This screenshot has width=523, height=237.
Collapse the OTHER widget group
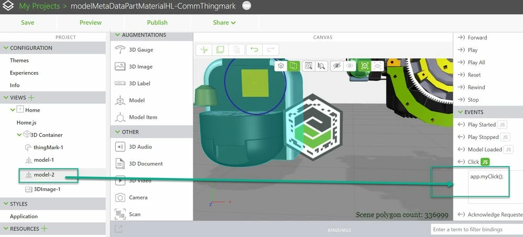click(117, 132)
